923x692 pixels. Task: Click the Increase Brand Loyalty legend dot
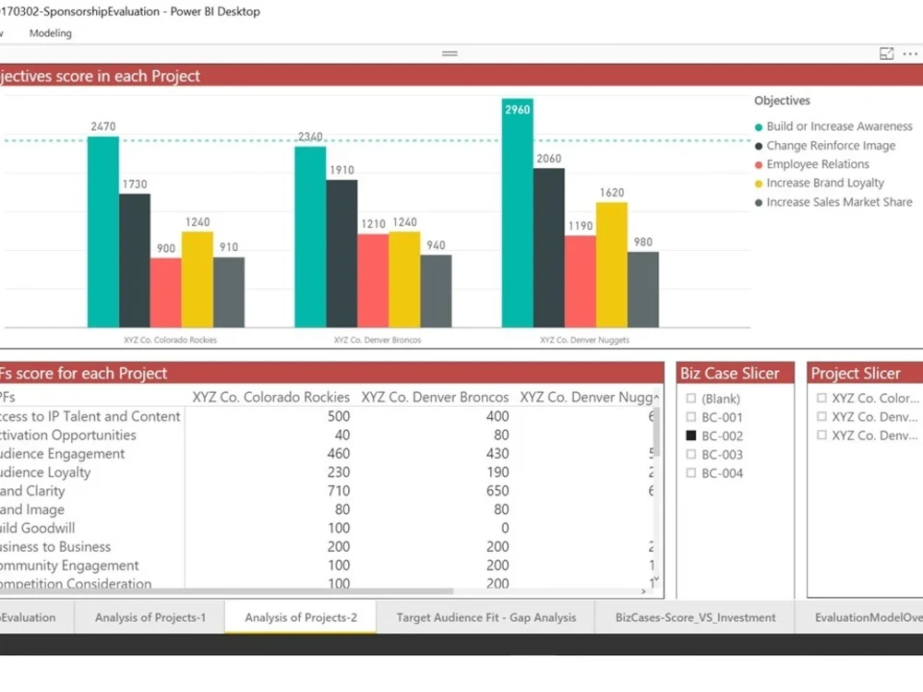[759, 184]
